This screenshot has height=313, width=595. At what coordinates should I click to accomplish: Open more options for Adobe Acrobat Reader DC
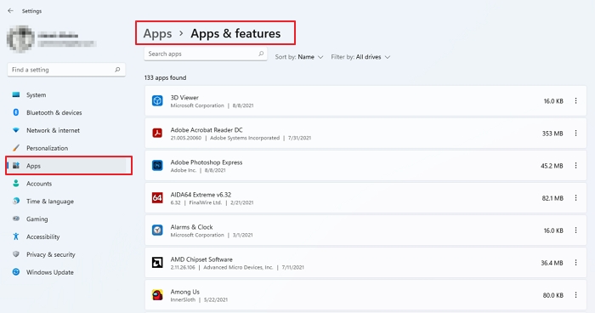[575, 133]
